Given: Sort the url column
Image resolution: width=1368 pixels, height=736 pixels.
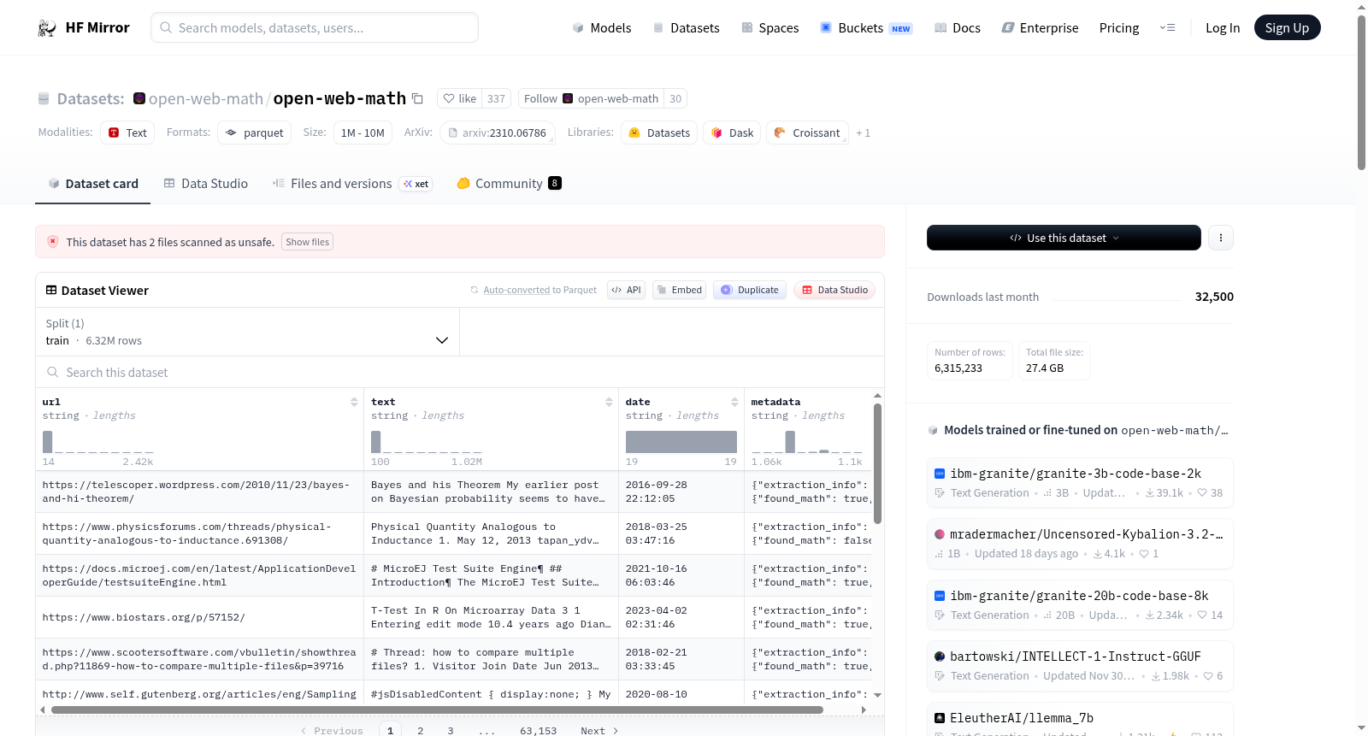Looking at the screenshot, I should (354, 402).
